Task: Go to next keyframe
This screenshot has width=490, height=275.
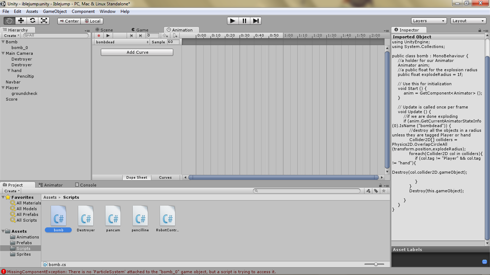Action: coord(141,35)
